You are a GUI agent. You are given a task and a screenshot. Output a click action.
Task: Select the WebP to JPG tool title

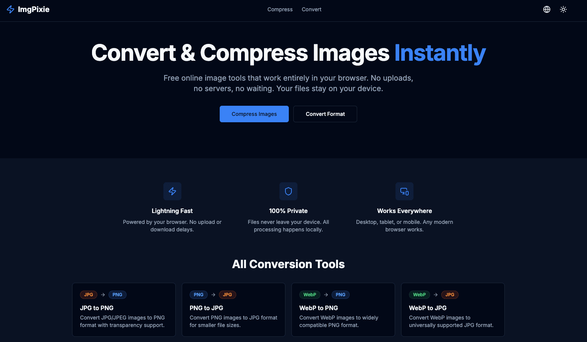point(427,308)
